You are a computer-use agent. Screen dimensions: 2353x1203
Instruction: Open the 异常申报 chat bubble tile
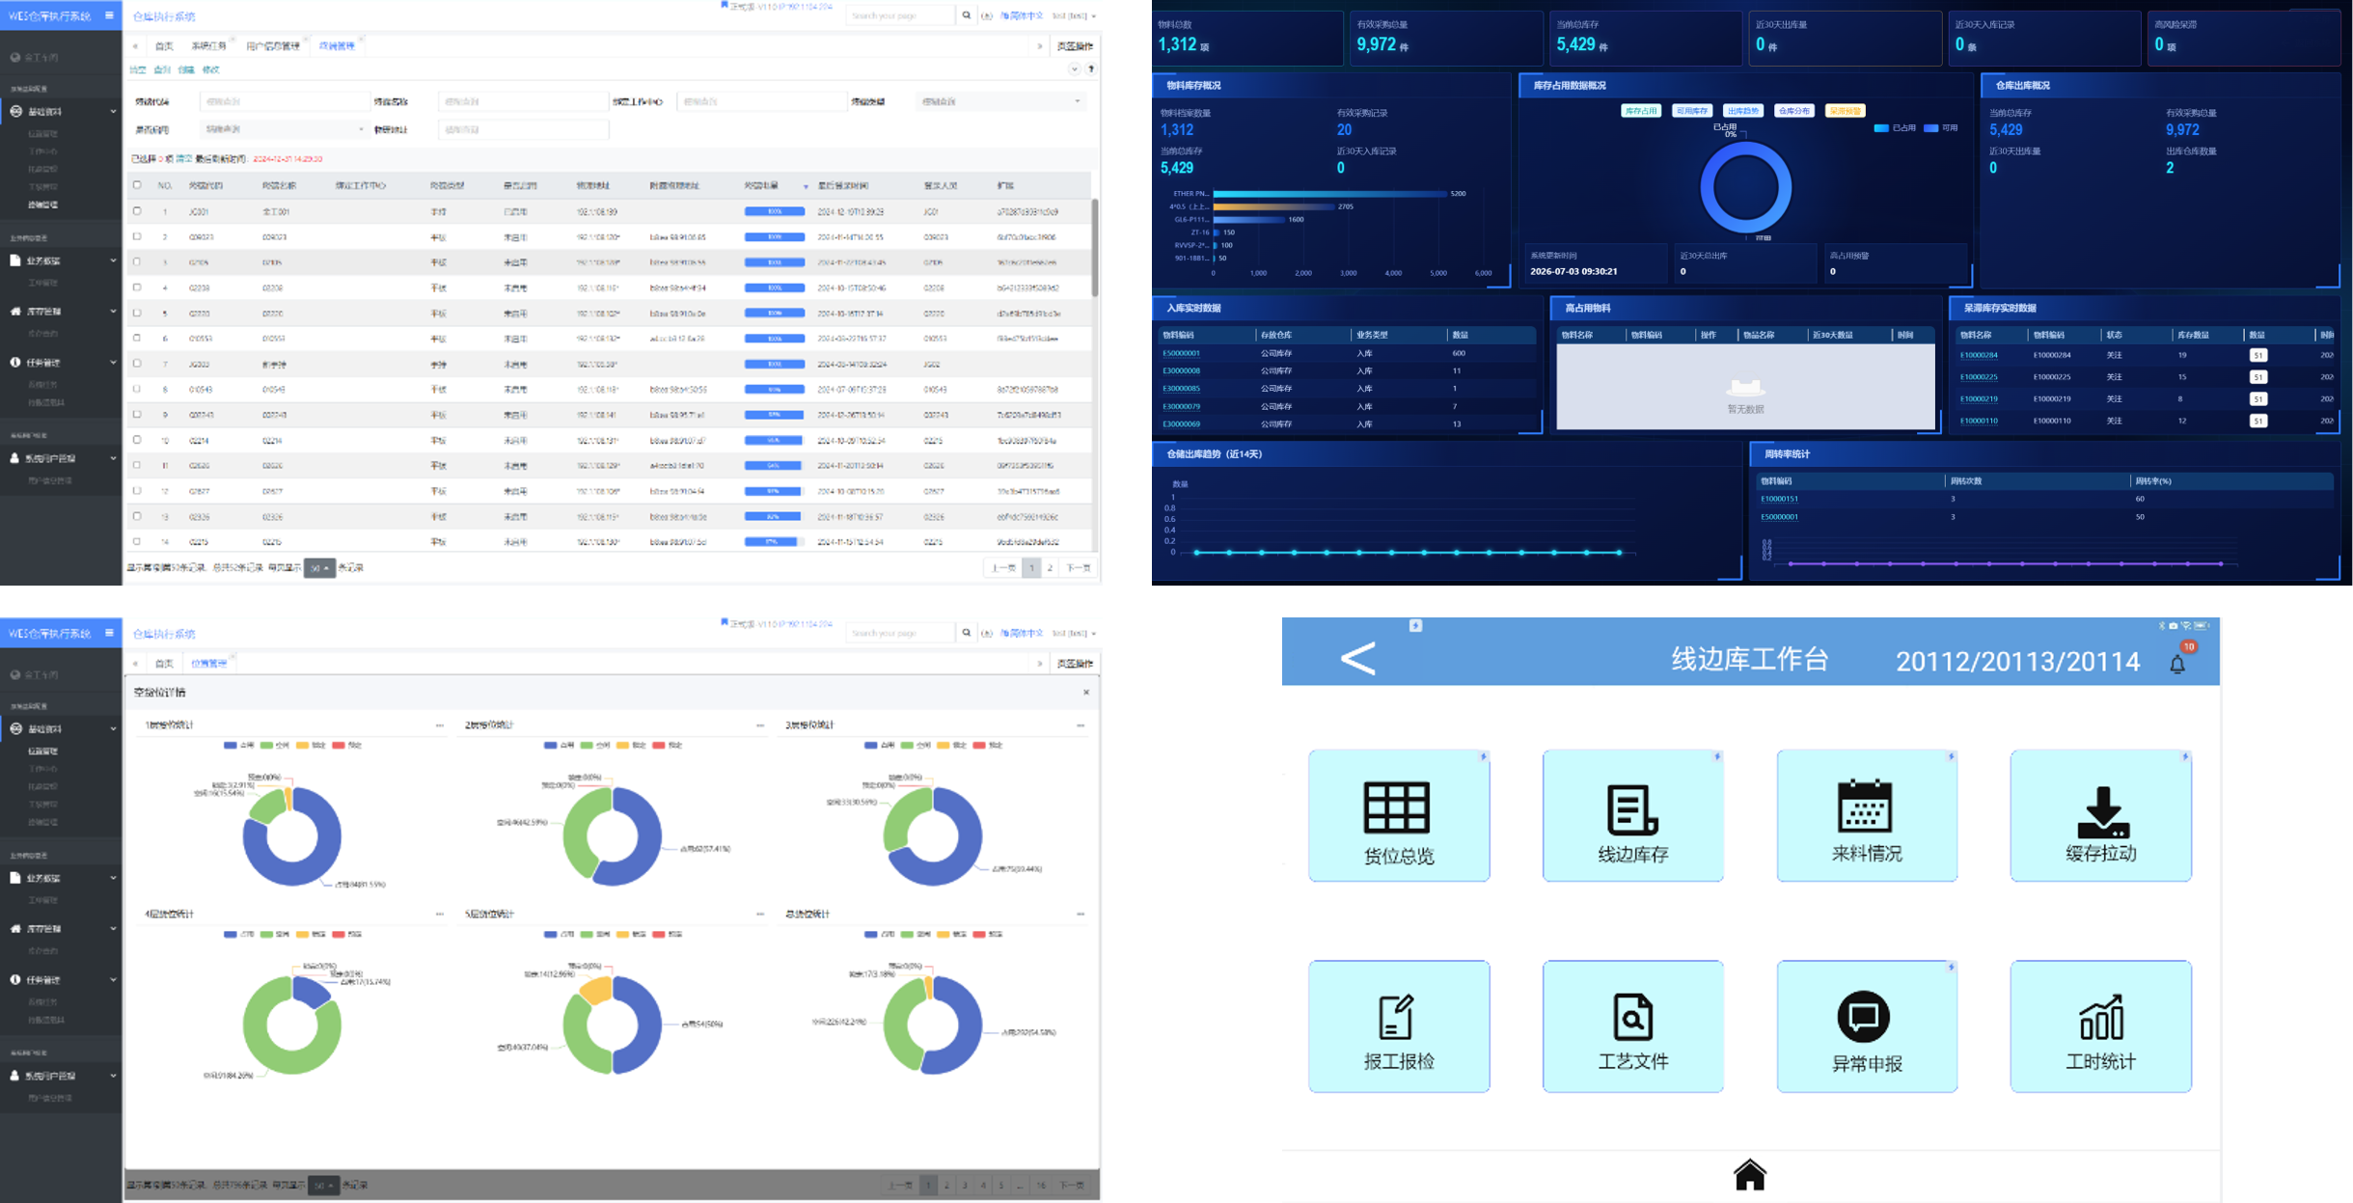[x=1867, y=1025]
